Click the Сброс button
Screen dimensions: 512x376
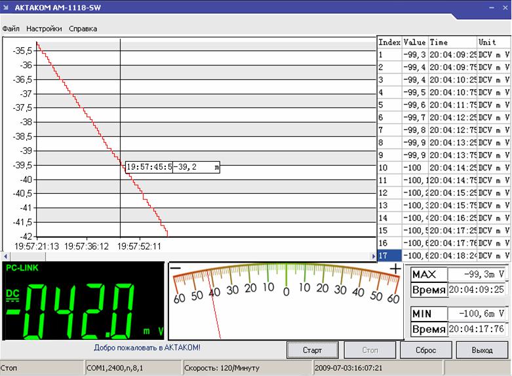[x=426, y=350]
